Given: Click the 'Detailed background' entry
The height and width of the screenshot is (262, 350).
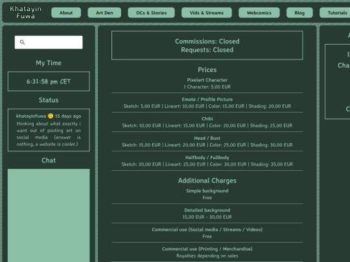Looking at the screenshot, I should 207,210.
